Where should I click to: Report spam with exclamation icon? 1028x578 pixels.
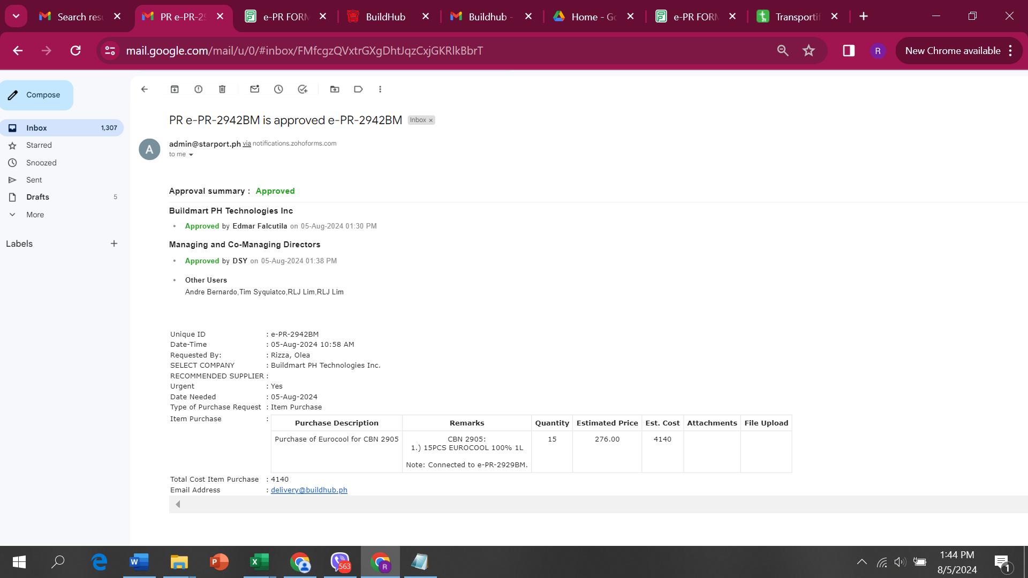(x=198, y=89)
